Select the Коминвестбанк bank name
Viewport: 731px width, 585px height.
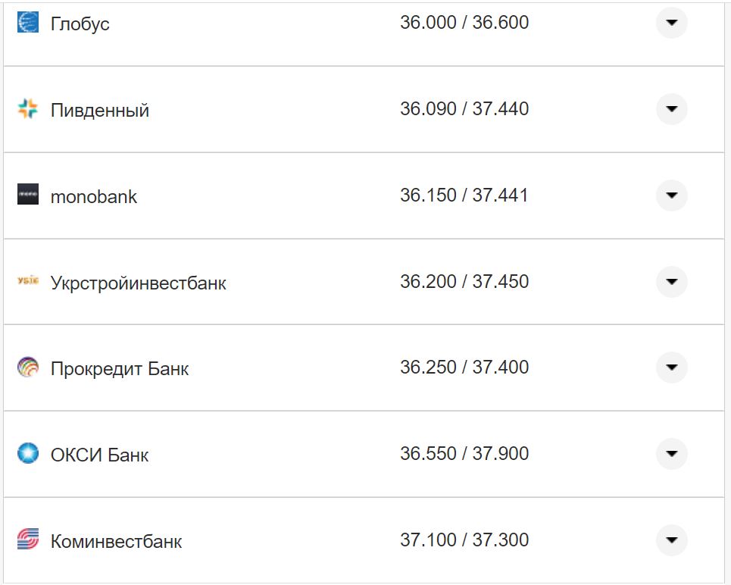click(116, 542)
